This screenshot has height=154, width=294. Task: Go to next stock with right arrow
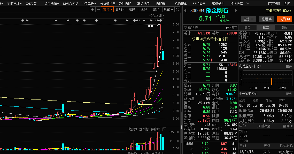click(x=236, y=11)
